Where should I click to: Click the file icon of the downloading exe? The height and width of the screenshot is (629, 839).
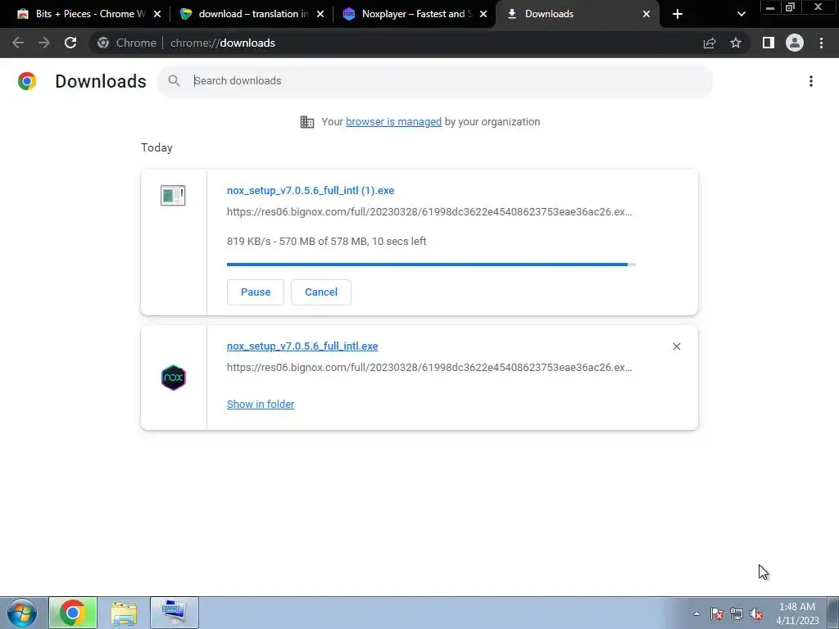point(173,195)
